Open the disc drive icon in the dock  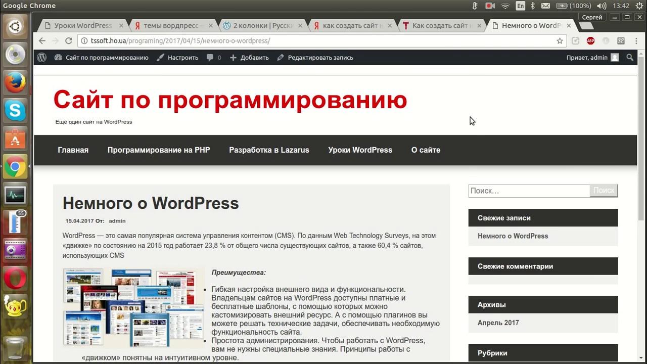point(15,55)
